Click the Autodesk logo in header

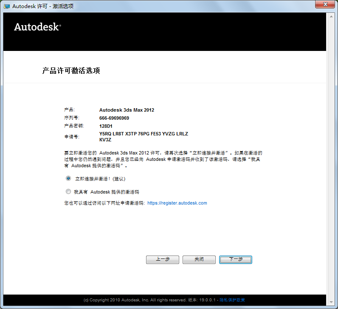click(x=37, y=27)
